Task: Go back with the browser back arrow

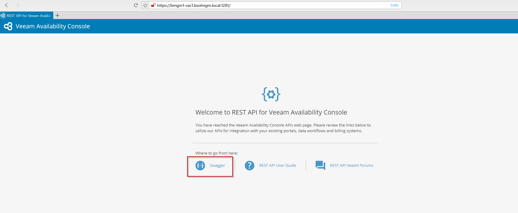Action: click(x=6, y=5)
